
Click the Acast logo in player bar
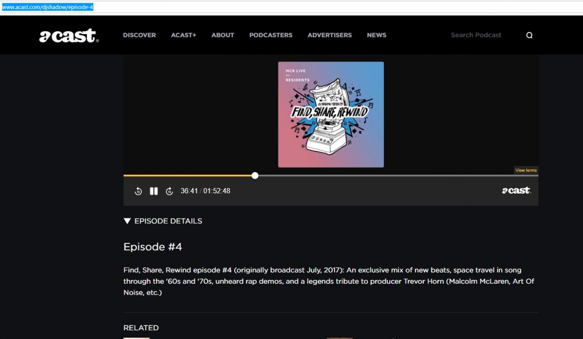pyautogui.click(x=516, y=190)
